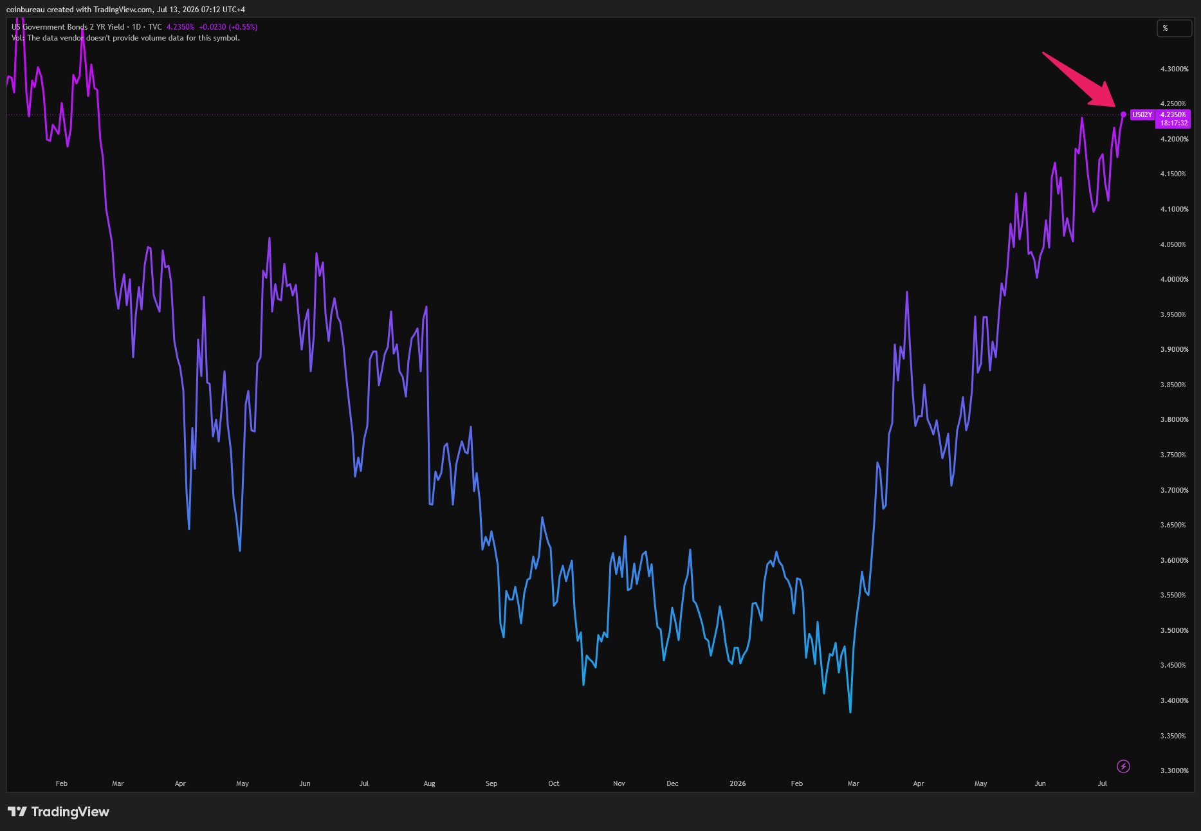Click the lightning bolt icon near the time axis

coord(1123,766)
